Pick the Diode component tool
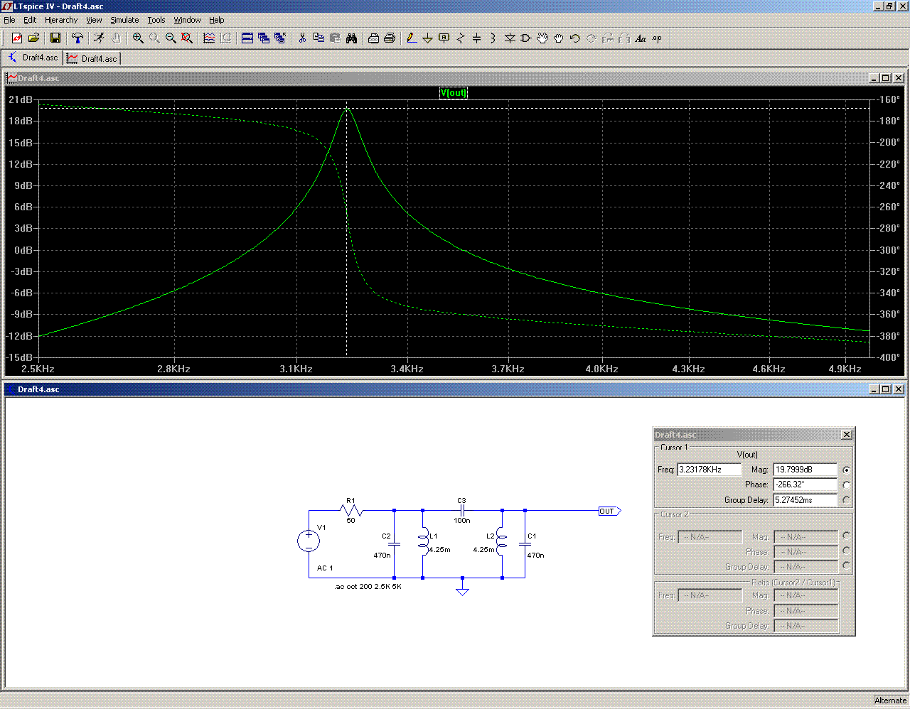910x709 pixels. tap(510, 38)
